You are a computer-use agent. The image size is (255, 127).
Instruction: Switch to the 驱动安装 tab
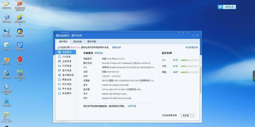pyautogui.click(x=77, y=42)
